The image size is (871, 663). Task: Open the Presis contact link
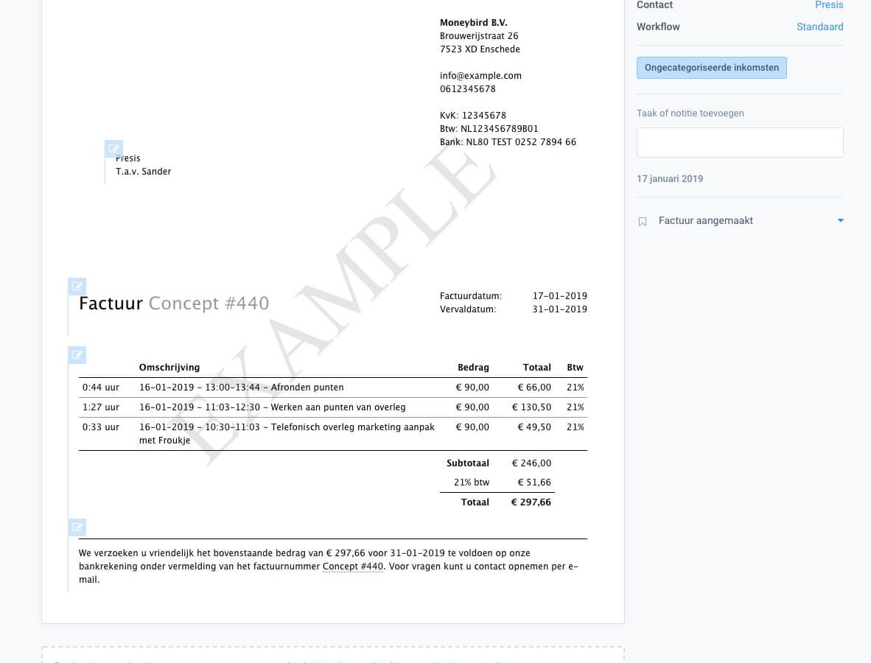pos(829,5)
